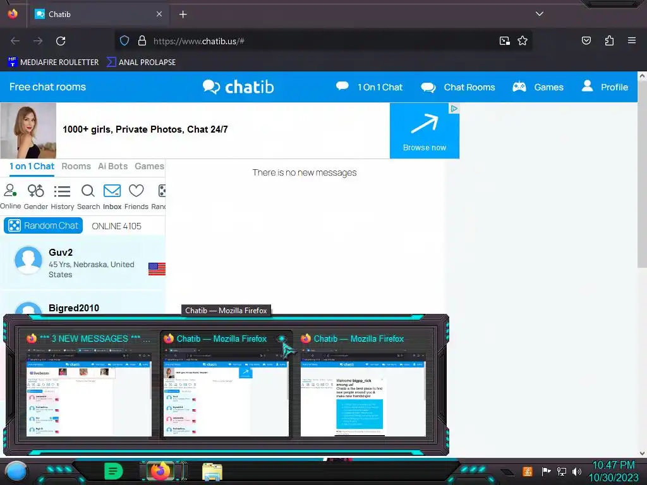Click the picture-in-picture icon in the address bar
The image size is (647, 485).
pos(504,41)
